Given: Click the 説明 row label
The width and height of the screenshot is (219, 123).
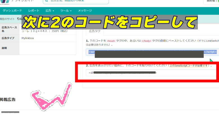Looking at the screenshot, I should point(4,48).
